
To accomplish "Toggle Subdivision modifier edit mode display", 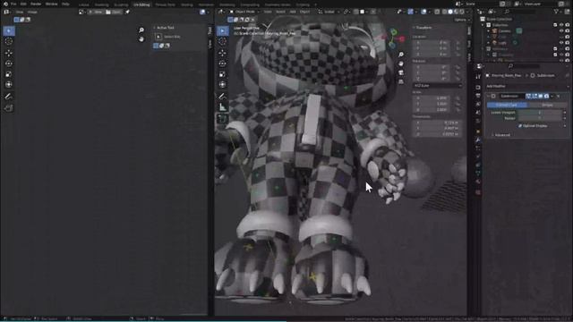I will coord(535,96).
